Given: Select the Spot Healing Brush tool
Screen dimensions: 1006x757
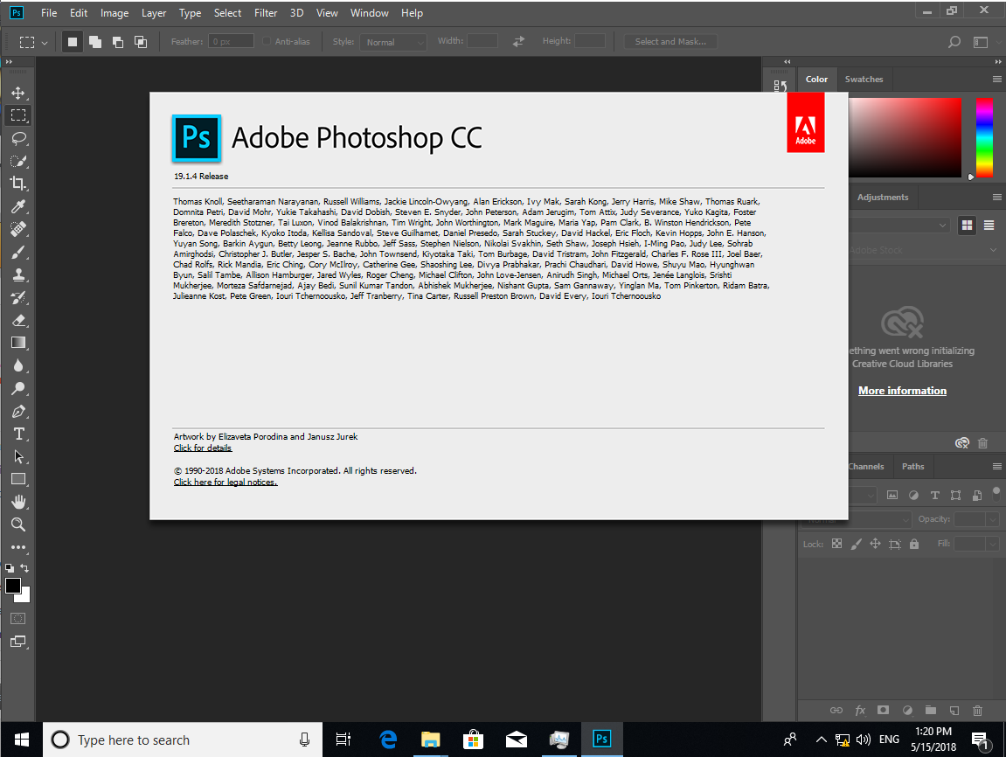Looking at the screenshot, I should 18,229.
